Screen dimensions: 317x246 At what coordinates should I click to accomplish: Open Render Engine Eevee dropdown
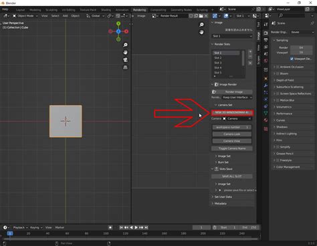point(302,32)
